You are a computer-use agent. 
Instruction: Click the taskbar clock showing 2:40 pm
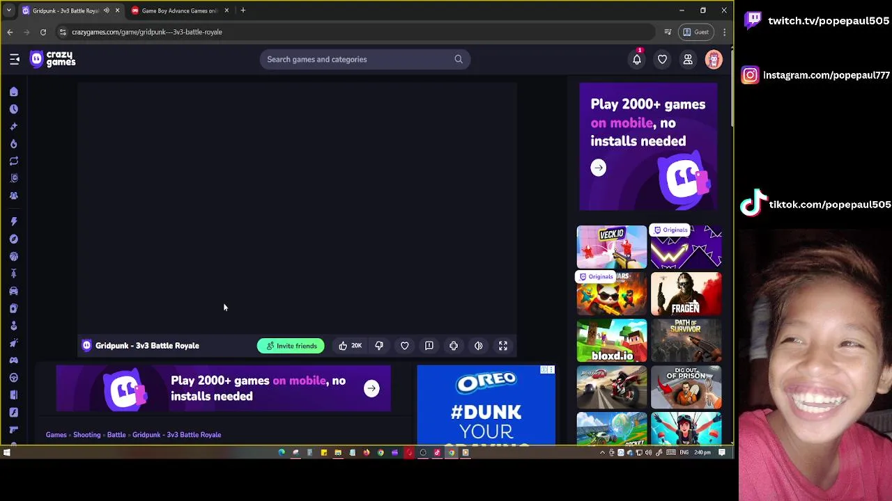[x=702, y=453]
